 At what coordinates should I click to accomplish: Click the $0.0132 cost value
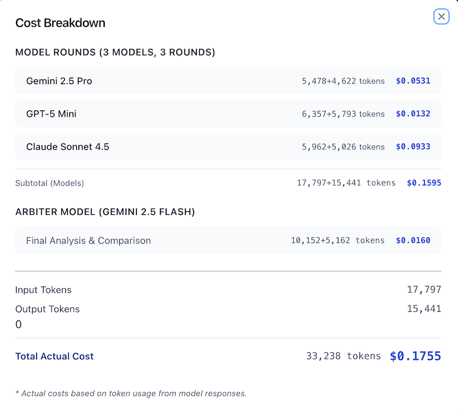[413, 114]
